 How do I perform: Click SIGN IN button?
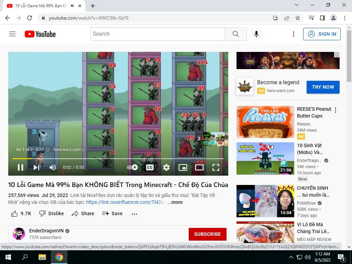pyautogui.click(x=322, y=34)
